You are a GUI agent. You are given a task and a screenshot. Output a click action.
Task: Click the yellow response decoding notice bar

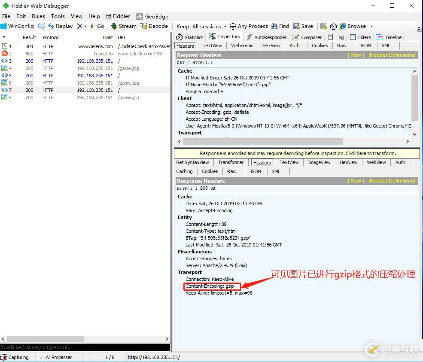pyautogui.click(x=297, y=153)
